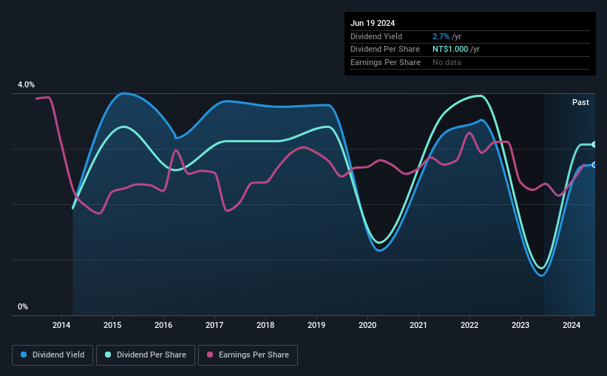Select the 2021 x-axis label
607x376 pixels.
click(418, 325)
